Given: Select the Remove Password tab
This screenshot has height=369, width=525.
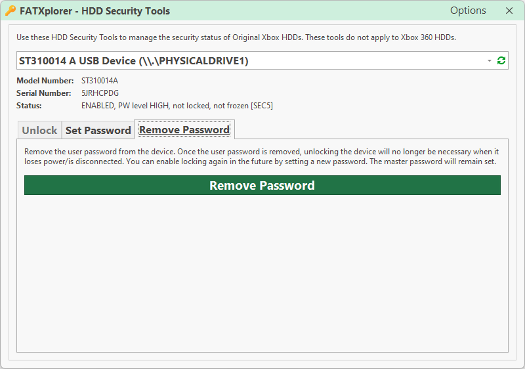Looking at the screenshot, I should [x=184, y=129].
